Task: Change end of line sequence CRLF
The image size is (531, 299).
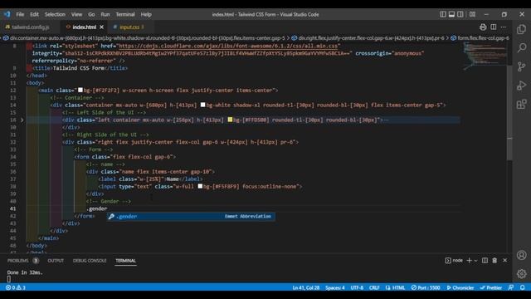Action: [x=374, y=287]
